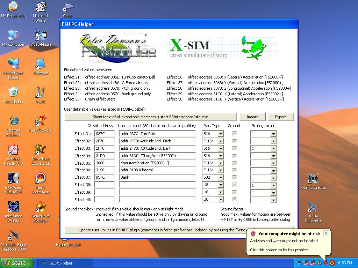Click Effect 36 offset address 3198 field

click(x=104, y=170)
